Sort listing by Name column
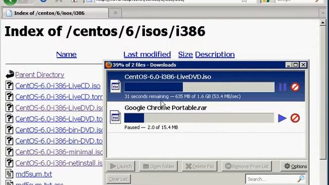The height and width of the screenshot is (185, 329). click(66, 54)
